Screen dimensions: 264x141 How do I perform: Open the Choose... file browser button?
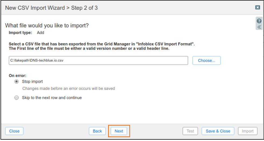coord(206,61)
